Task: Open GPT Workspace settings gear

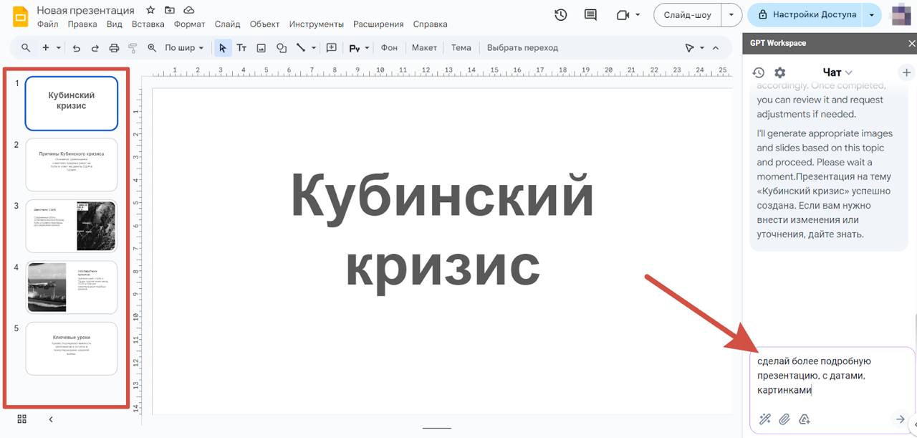Action: pyautogui.click(x=780, y=72)
